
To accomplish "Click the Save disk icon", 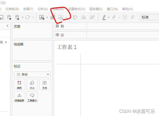I will [x=1, y=17].
